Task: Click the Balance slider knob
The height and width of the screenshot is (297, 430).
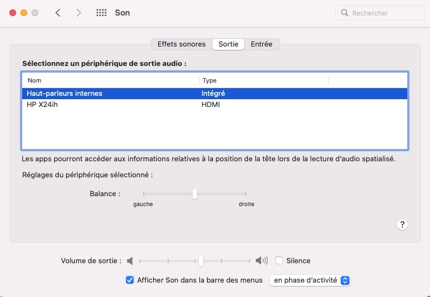Action: point(195,194)
